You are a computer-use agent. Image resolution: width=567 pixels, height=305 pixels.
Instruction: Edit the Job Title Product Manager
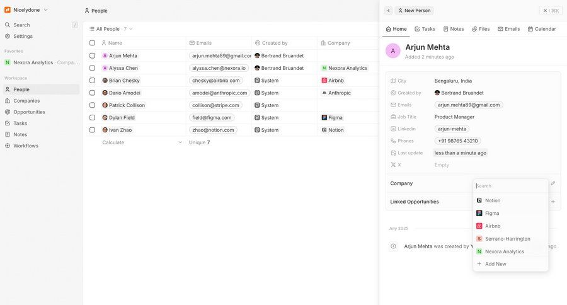pyautogui.click(x=454, y=117)
